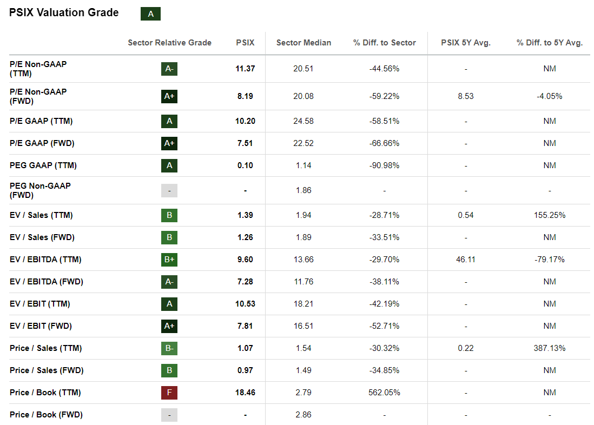The image size is (594, 425).
Task: Click the 18.46 PSIX Price / Book value
Action: pyautogui.click(x=245, y=393)
